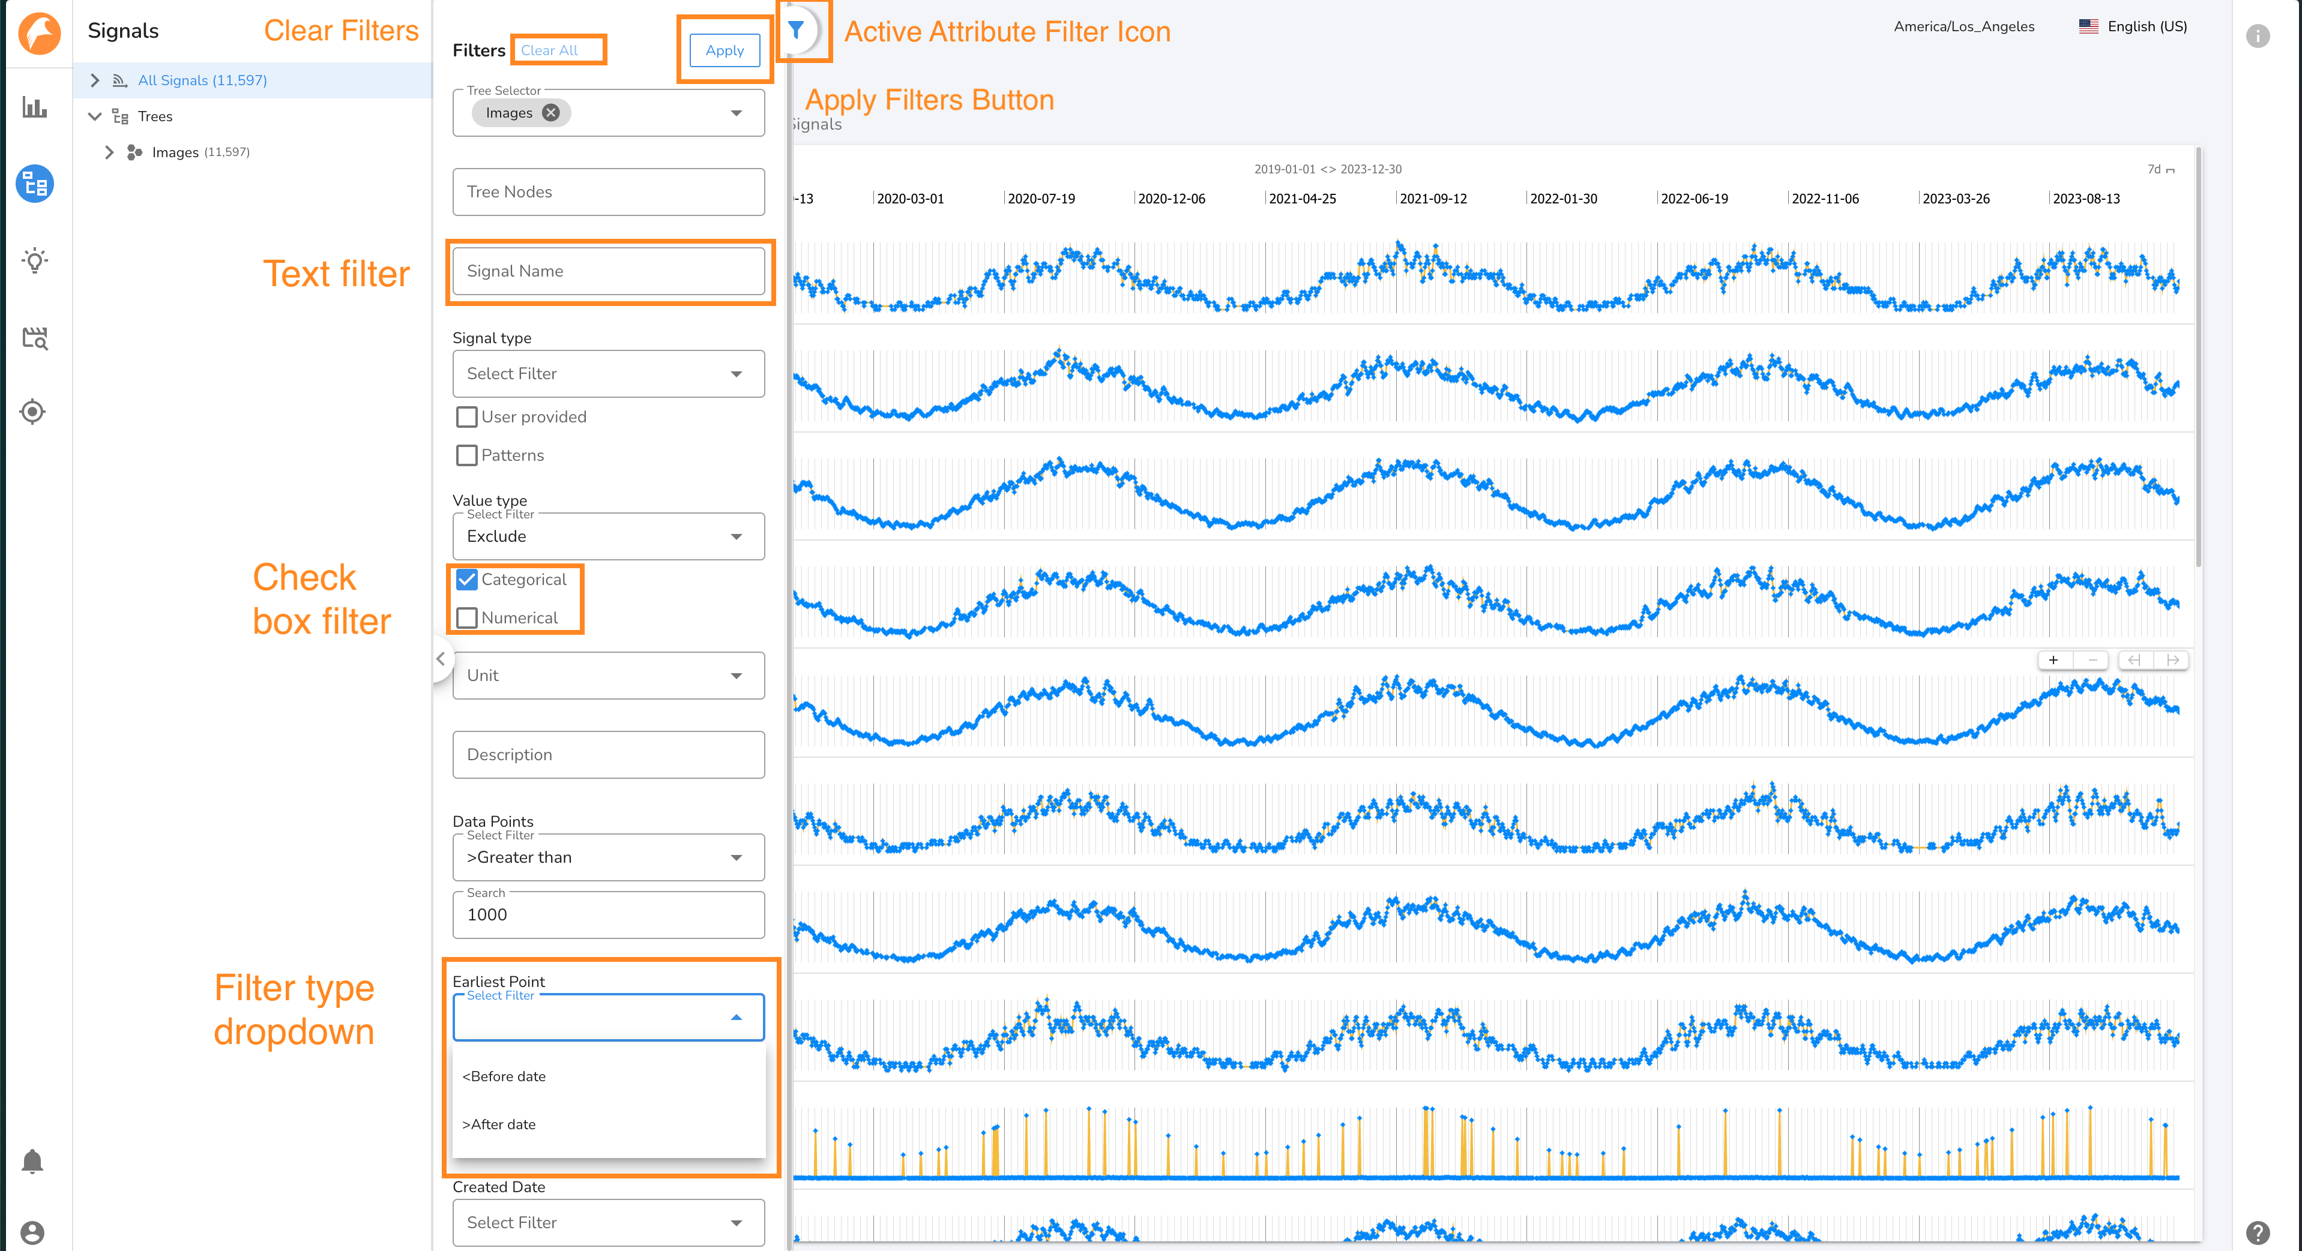Expand the All Signals row
This screenshot has width=2302, height=1251.
tap(95, 80)
